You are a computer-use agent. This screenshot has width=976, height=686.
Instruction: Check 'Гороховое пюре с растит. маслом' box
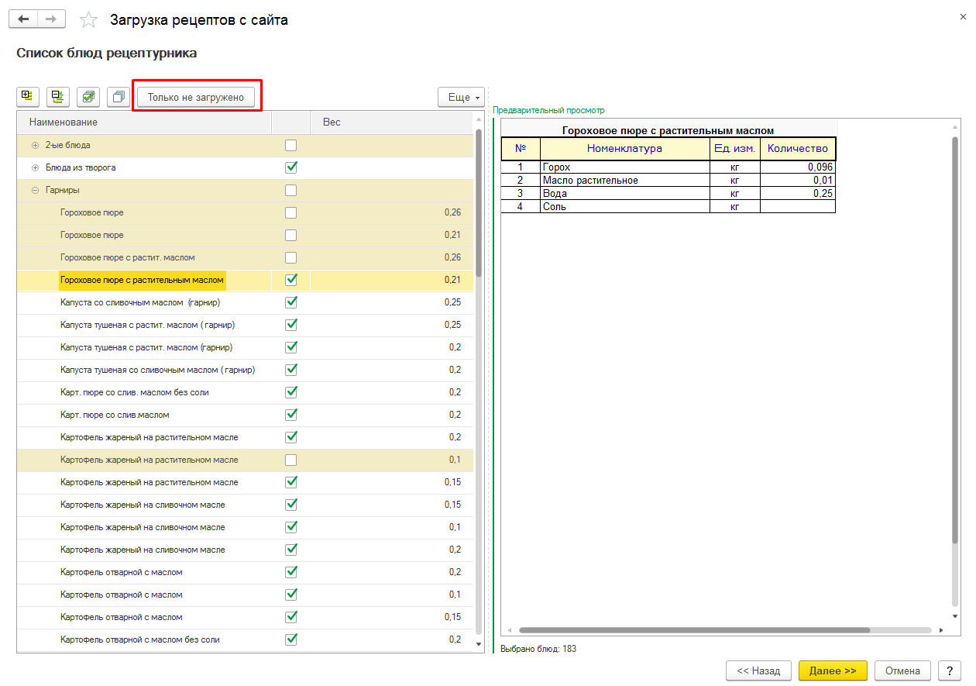(291, 257)
